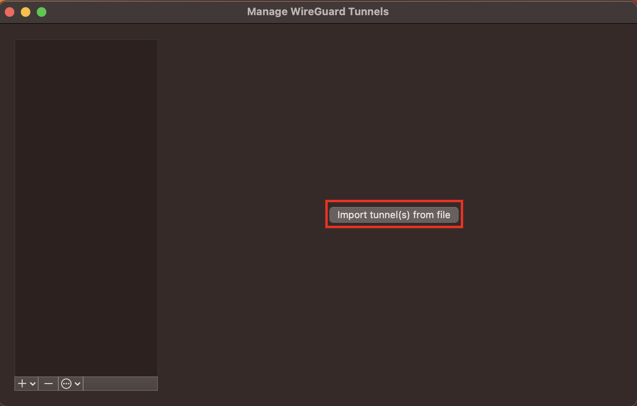Start importing tunnels from a file

click(x=394, y=215)
